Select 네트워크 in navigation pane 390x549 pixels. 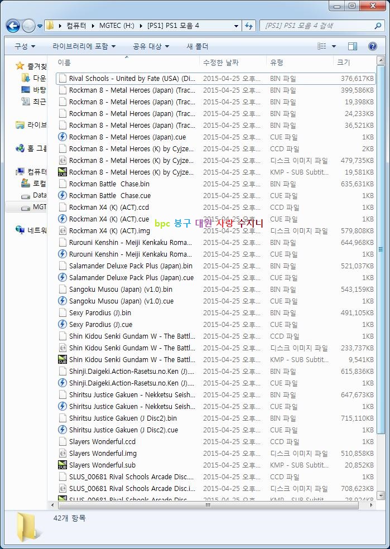(x=31, y=230)
